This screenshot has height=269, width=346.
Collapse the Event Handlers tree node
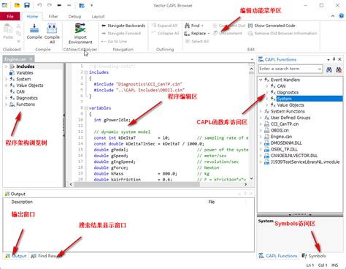(x=261, y=80)
